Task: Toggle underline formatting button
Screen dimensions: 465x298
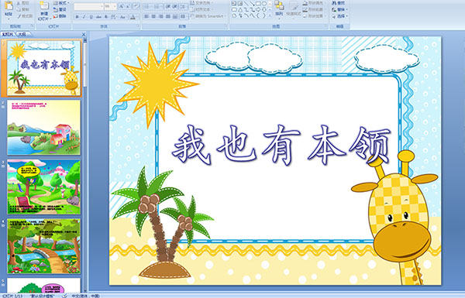Action: pos(91,17)
